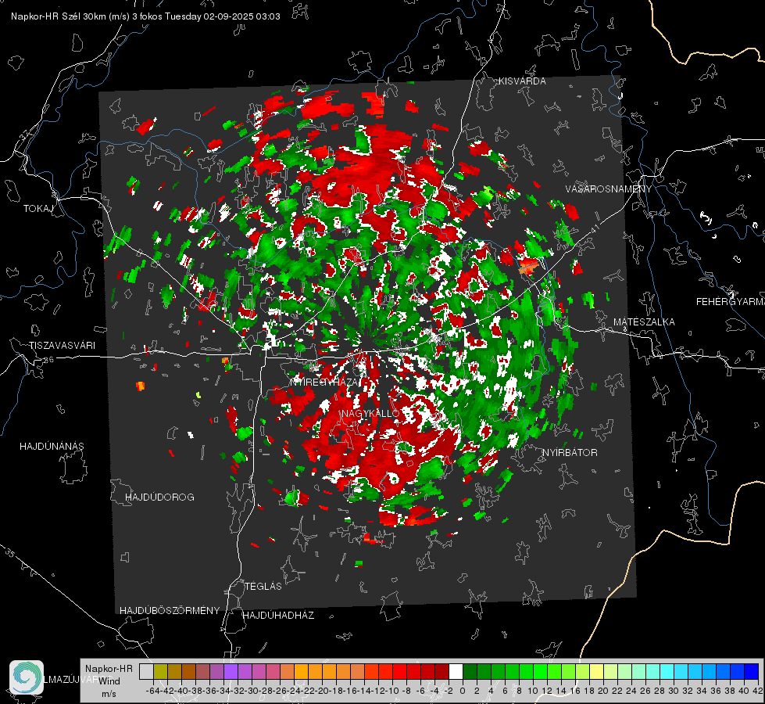Image resolution: width=765 pixels, height=704 pixels.
Task: Click the NYÍRBÁTOR city label
Action: [570, 453]
